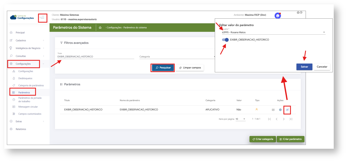The width and height of the screenshot is (346, 161).
Task: Click the Título filter input field
Action: pos(96,57)
